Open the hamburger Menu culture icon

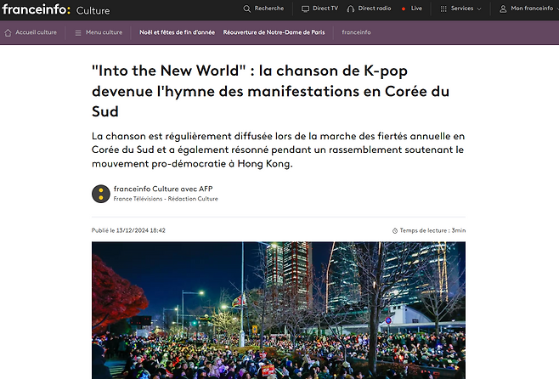click(x=78, y=33)
